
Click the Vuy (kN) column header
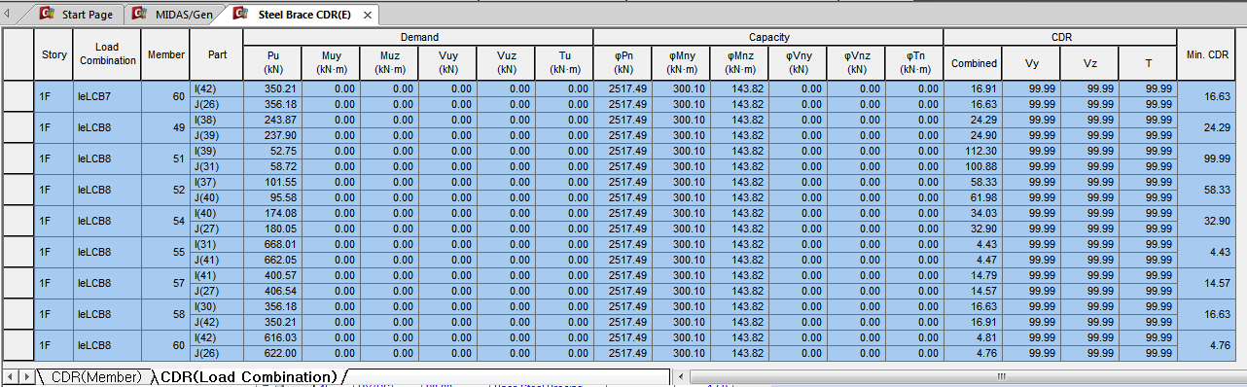pos(447,62)
